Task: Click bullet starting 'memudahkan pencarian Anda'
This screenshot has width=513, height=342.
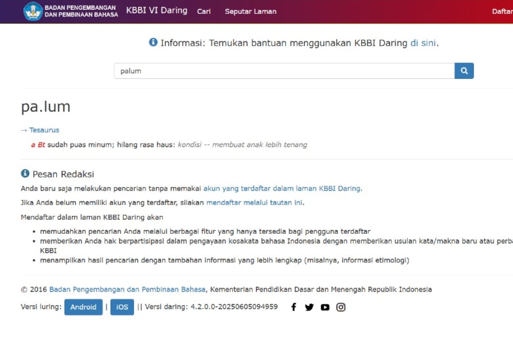Action: pyautogui.click(x=205, y=231)
